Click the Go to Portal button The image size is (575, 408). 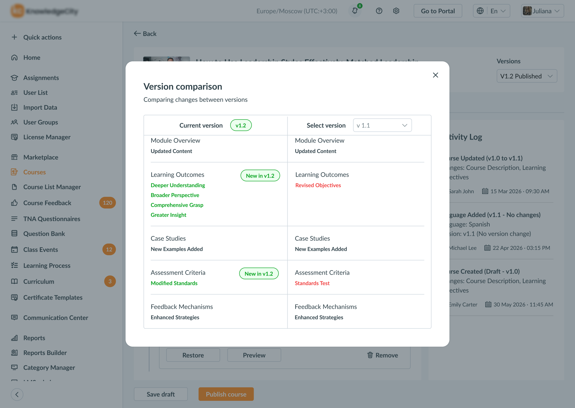(438, 11)
